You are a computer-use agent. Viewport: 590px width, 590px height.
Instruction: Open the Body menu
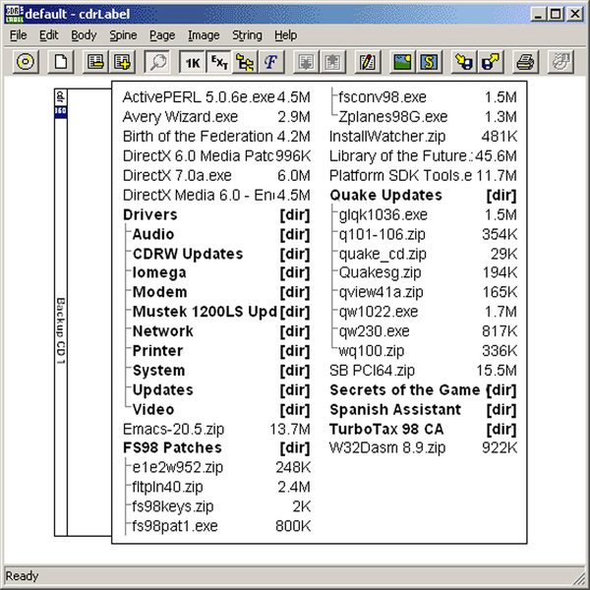(84, 35)
